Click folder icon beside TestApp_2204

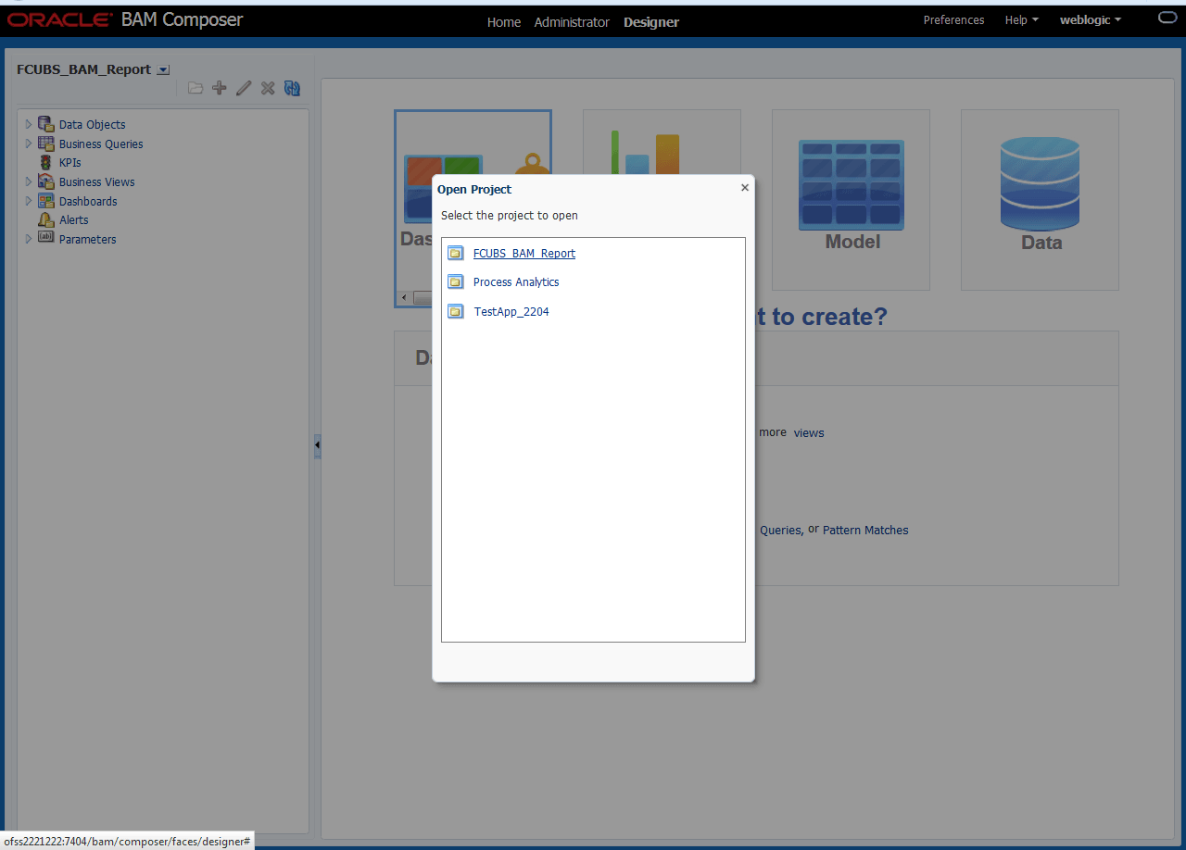456,311
